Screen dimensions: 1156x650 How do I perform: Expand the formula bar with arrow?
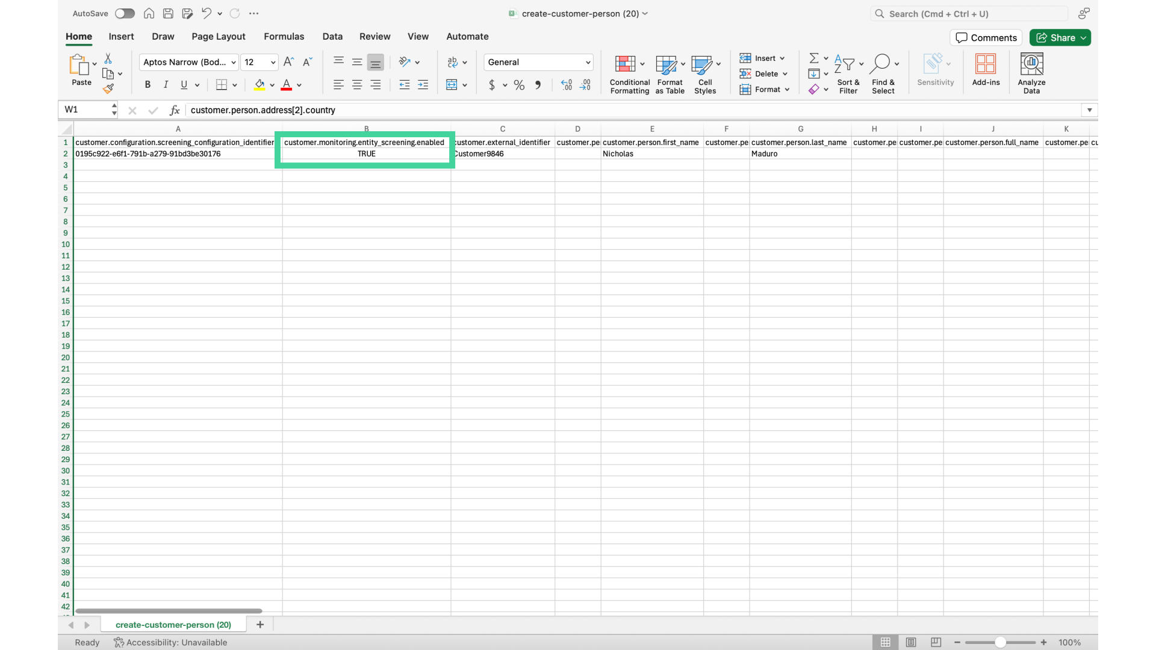1089,110
